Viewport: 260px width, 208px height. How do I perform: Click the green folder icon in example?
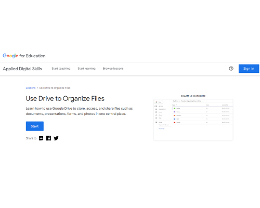pos(175,108)
